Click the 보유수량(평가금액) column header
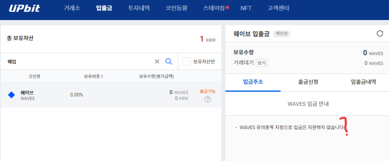This screenshot has height=161, width=389. pos(156,76)
